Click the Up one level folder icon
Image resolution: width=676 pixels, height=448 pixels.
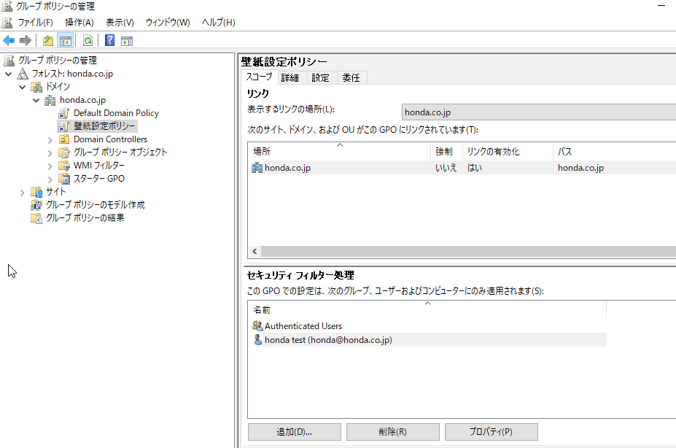pyautogui.click(x=48, y=41)
